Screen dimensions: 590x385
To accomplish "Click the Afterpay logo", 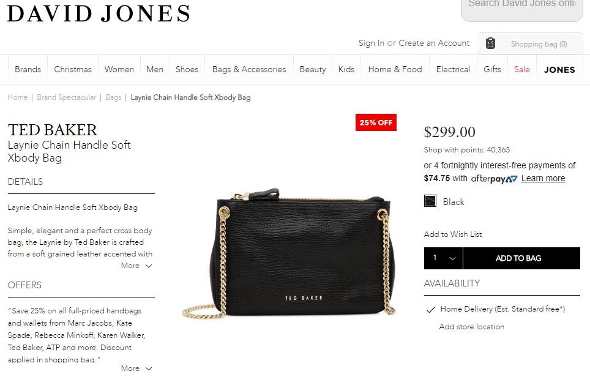I will (x=494, y=179).
